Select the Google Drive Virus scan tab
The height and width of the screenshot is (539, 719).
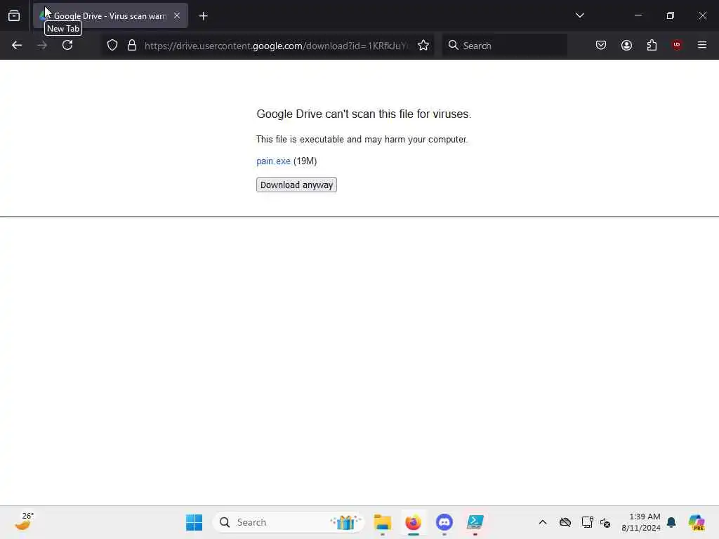coord(110,15)
